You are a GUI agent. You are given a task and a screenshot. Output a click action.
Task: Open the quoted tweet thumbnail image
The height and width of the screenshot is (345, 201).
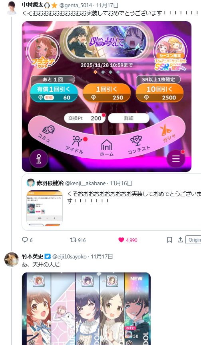tap(44, 208)
